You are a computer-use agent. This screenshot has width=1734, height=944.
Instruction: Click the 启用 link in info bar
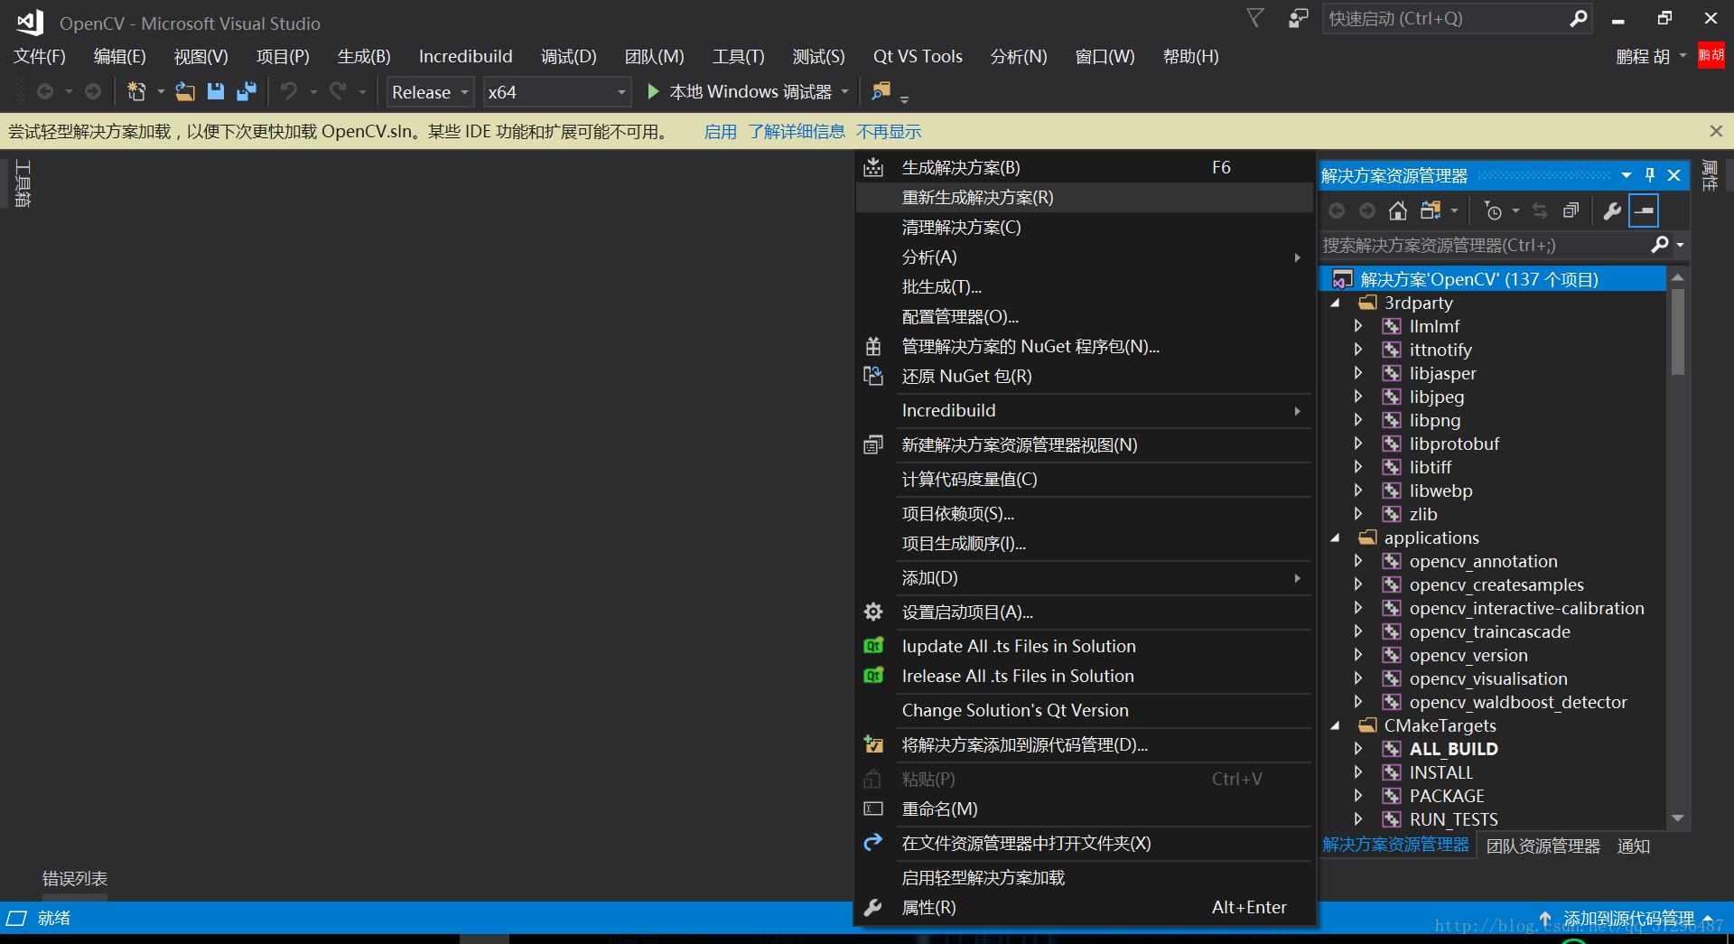pos(720,132)
